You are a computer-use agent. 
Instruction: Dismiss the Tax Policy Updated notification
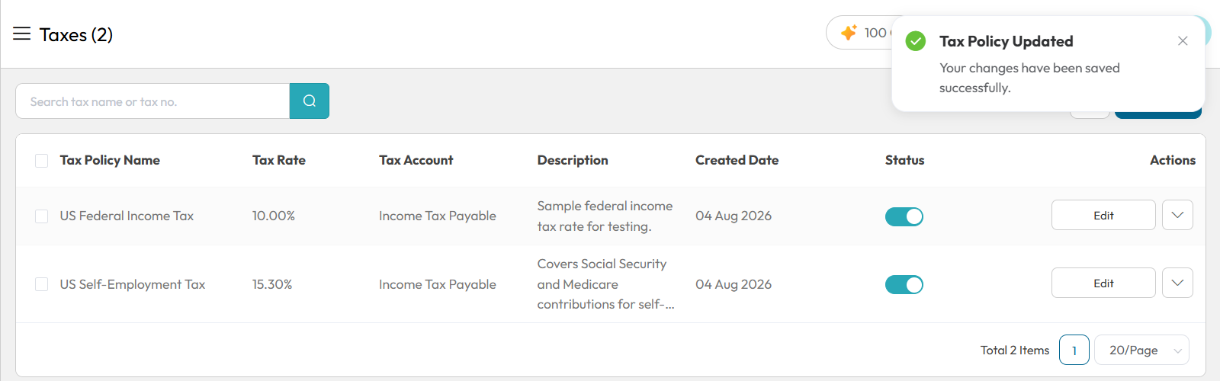tap(1183, 41)
